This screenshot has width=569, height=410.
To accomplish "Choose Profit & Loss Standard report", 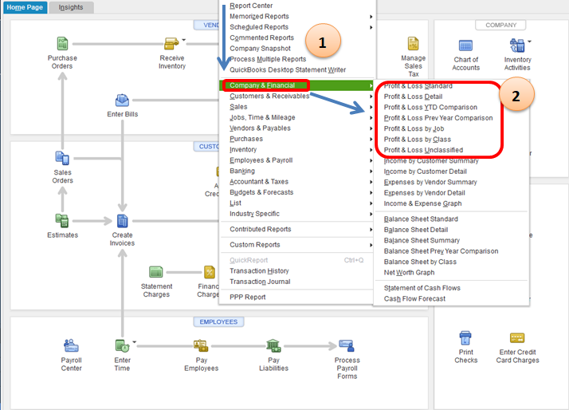I will 418,86.
